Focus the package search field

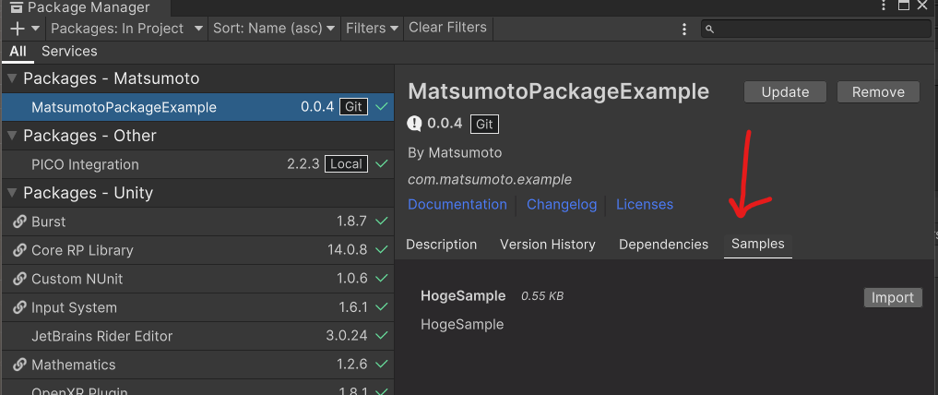pos(821,30)
